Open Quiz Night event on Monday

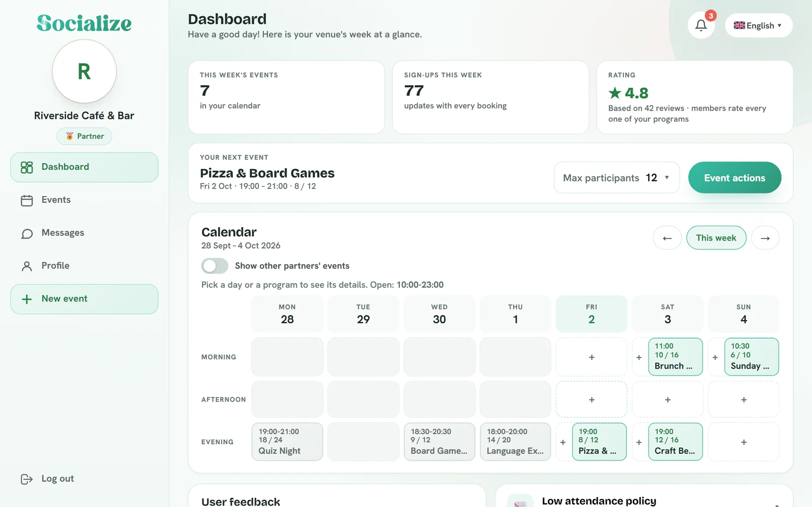point(287,442)
